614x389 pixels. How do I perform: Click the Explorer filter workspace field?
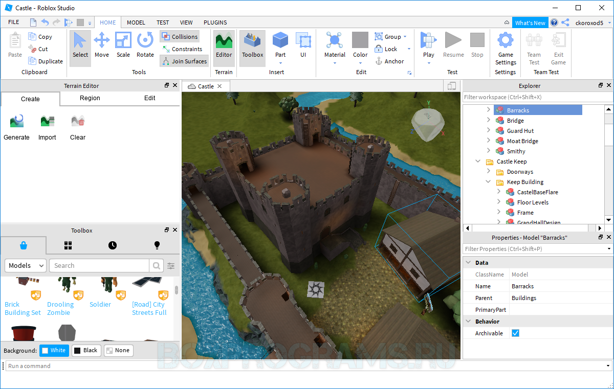[x=537, y=97]
